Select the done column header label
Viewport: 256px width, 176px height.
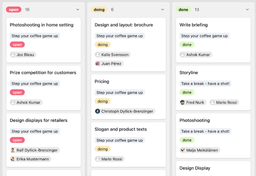[183, 10]
